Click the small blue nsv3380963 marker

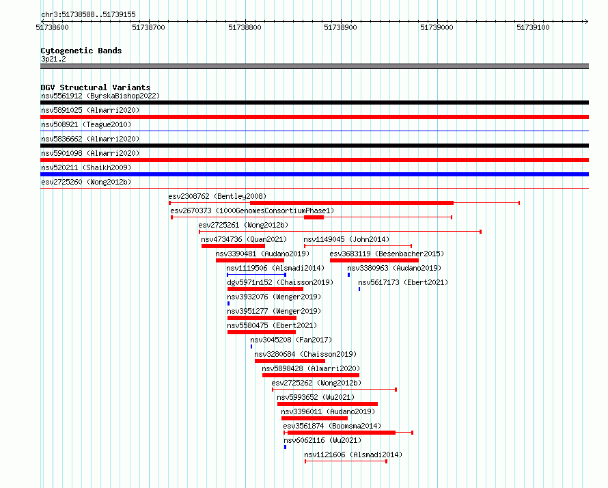pyautogui.click(x=349, y=275)
